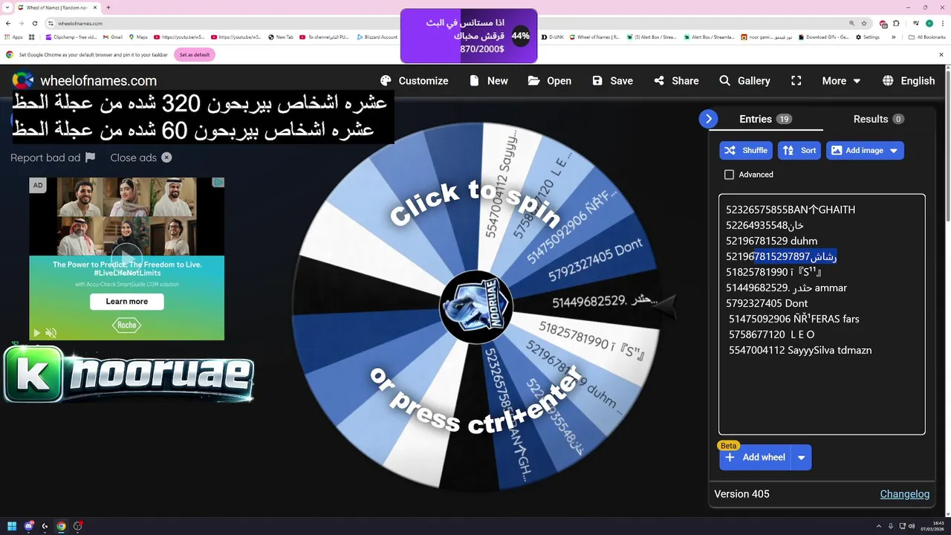The height and width of the screenshot is (535, 951).
Task: Click the AdChoices icon on ad
Action: 218,182
